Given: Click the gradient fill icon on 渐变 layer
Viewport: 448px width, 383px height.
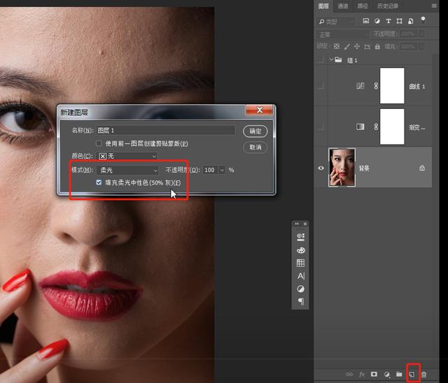Looking at the screenshot, I should [360, 127].
